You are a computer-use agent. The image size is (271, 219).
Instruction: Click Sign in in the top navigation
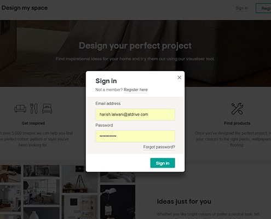tap(241, 8)
